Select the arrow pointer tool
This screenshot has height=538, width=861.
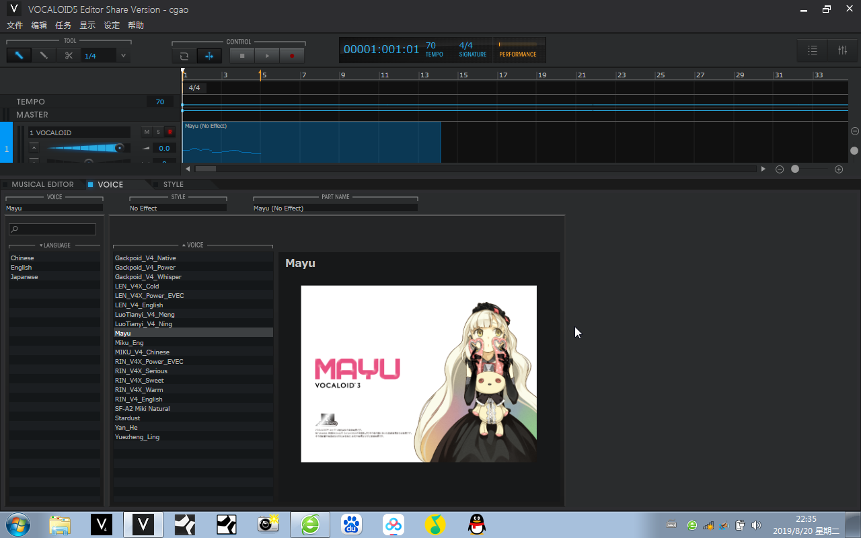point(19,56)
